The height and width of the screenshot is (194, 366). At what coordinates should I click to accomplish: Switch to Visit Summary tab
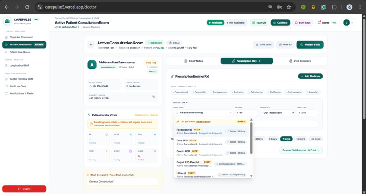pyautogui.click(x=300, y=61)
